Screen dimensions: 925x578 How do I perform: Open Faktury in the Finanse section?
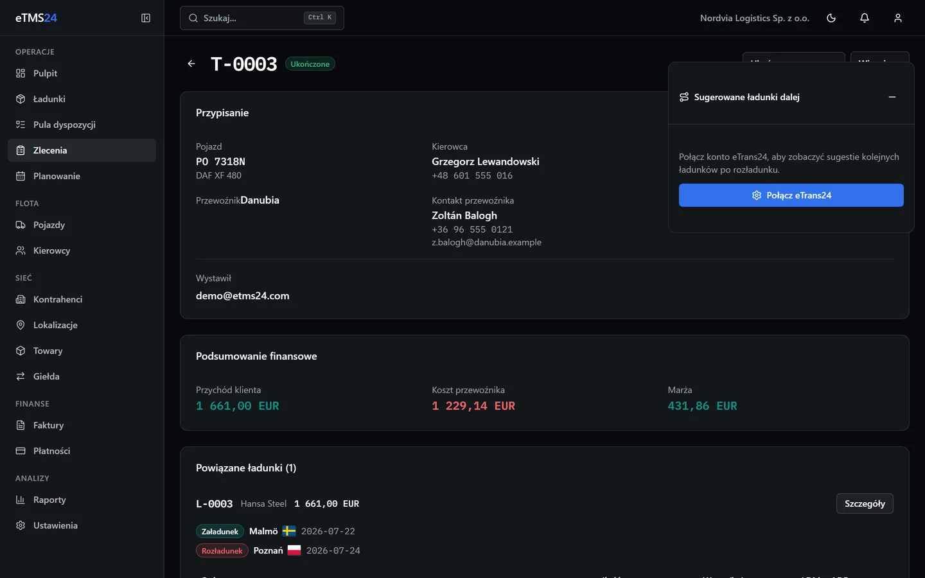(x=82, y=425)
